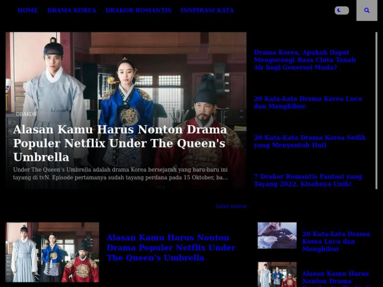The height and width of the screenshot is (287, 383).
Task: Open right-column 'Alasan Kamu Harus Nonton Drama' title
Action: 335,279
